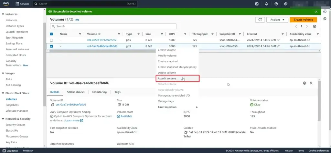The image size is (331, 153).
Task: Deselect the vol-0aa7a460cbeefb8d6 row checkbox
Action: (x=51, y=46)
